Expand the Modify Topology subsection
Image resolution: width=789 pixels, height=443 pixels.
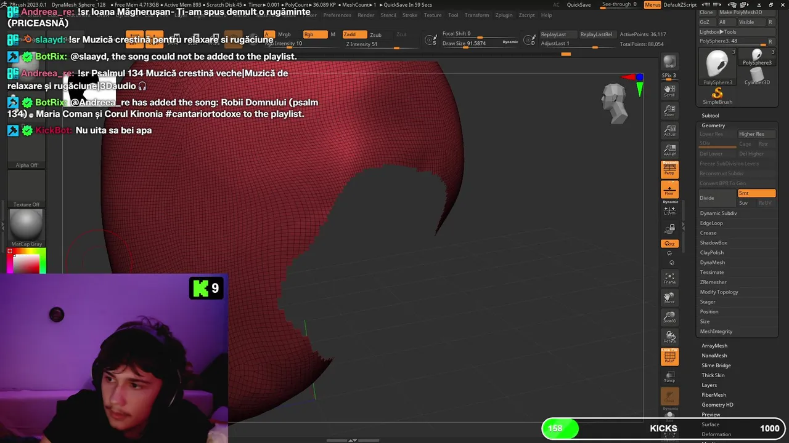[x=719, y=292]
